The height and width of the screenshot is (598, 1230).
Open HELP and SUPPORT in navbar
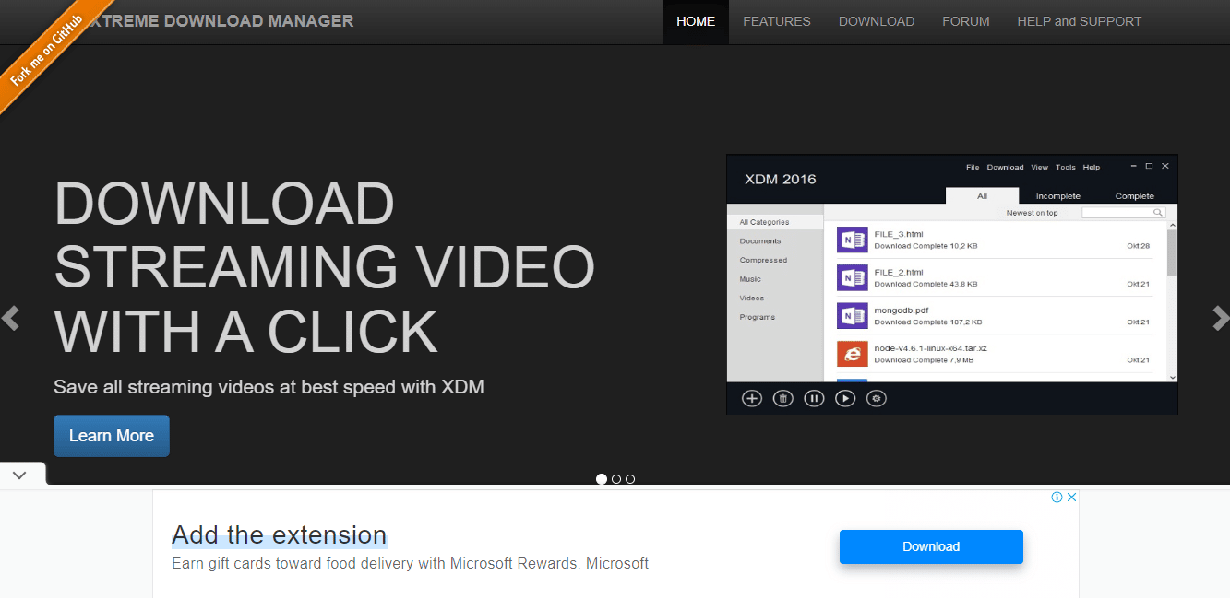pyautogui.click(x=1080, y=21)
